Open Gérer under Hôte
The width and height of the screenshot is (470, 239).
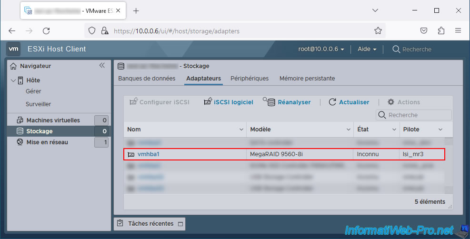point(33,91)
